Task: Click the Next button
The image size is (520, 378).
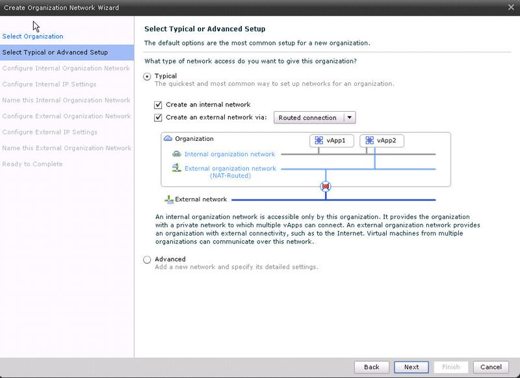Action: coord(411,367)
